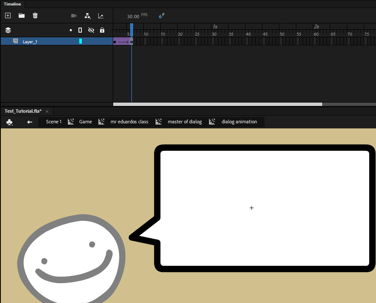Click symbol icon before master of dialog
This screenshot has width=376, height=303.
[x=159, y=122]
